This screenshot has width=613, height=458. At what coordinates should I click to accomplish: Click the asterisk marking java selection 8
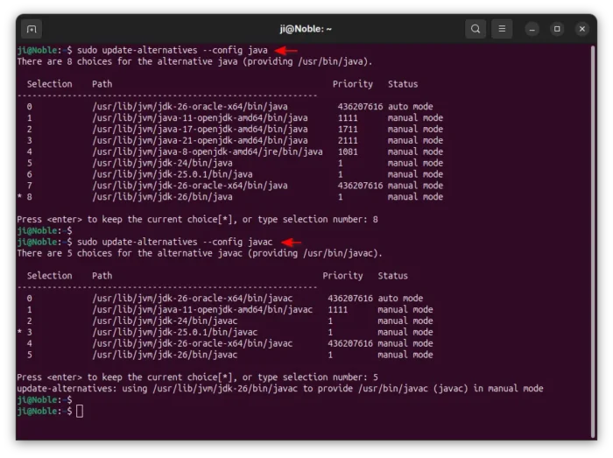point(19,197)
